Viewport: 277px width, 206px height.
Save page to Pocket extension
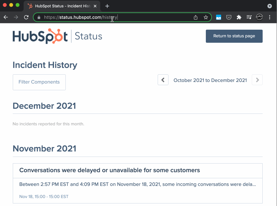click(x=229, y=17)
